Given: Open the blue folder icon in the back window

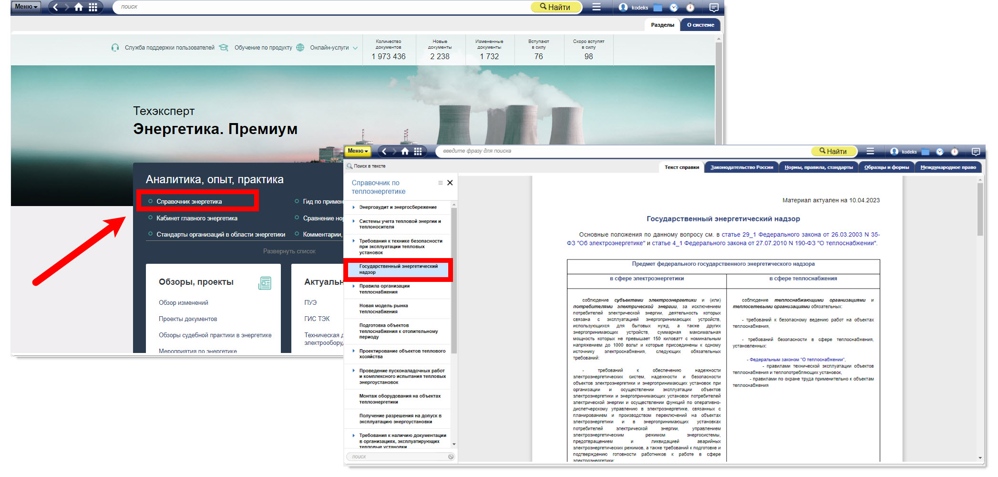Looking at the screenshot, I should pyautogui.click(x=658, y=8).
